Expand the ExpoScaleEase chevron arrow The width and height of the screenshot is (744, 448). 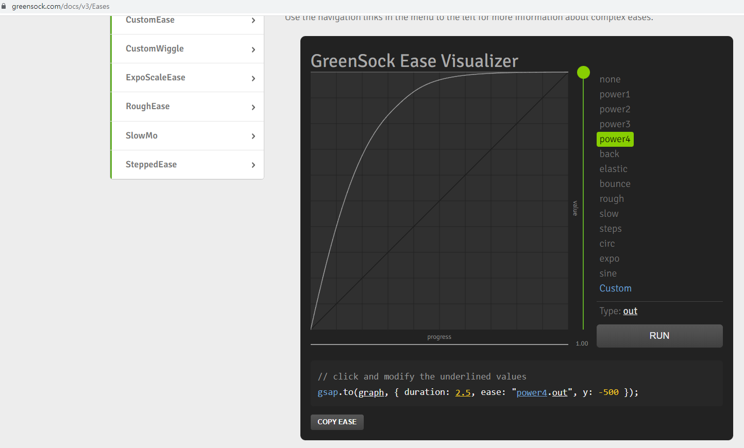coord(253,78)
